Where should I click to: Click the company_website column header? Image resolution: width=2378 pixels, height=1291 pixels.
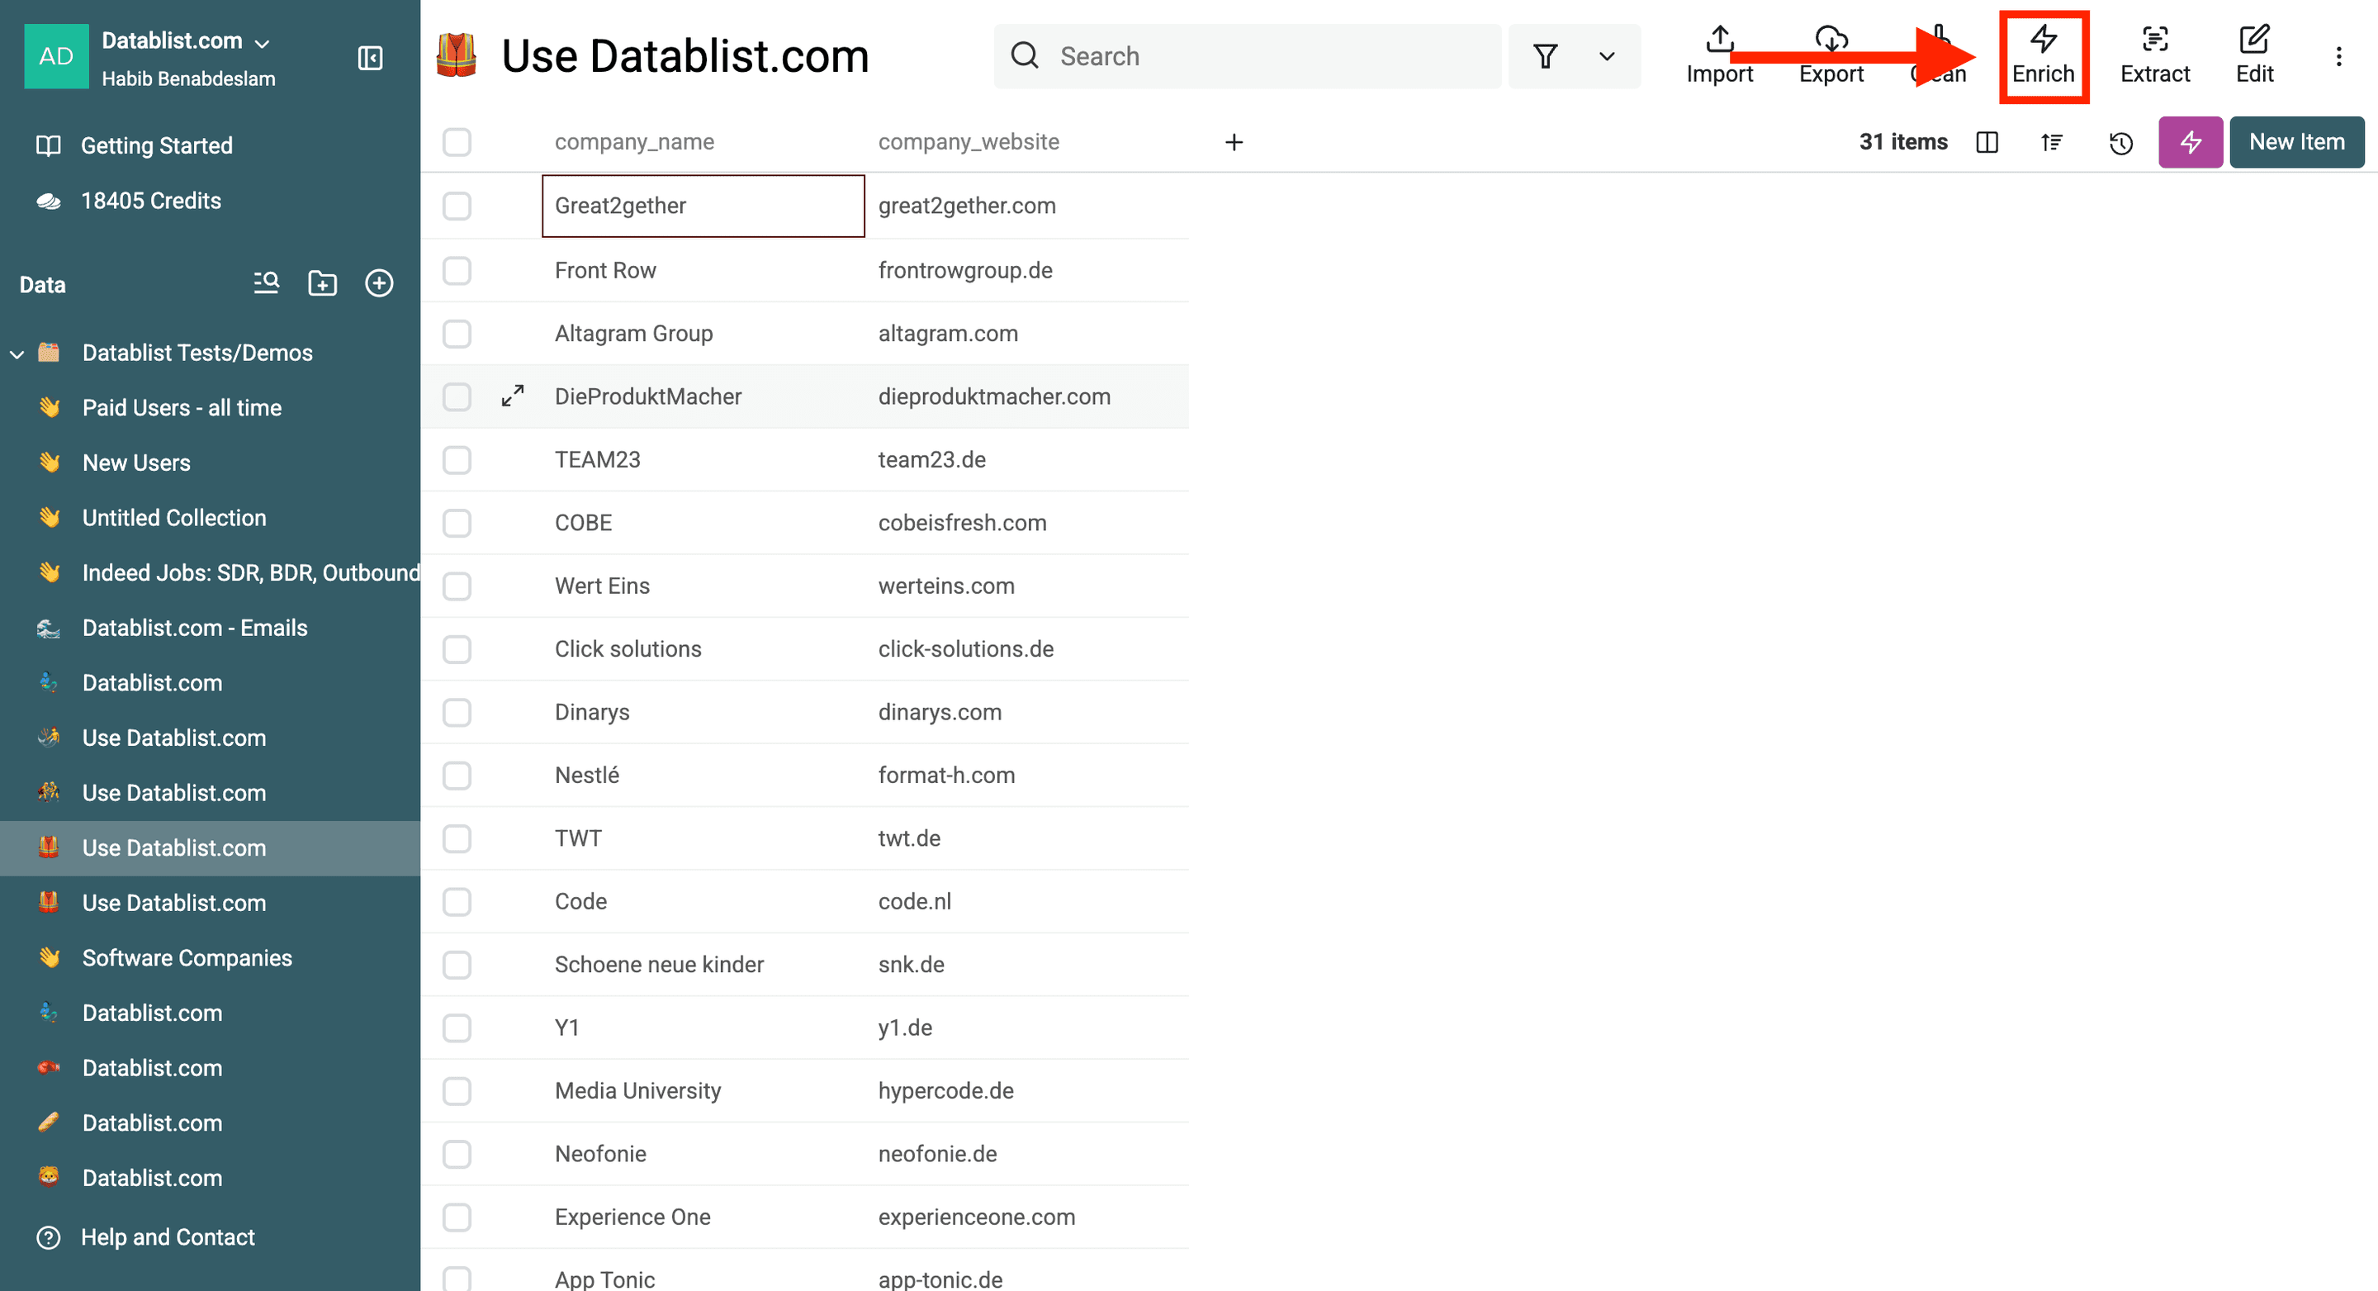[x=969, y=142]
